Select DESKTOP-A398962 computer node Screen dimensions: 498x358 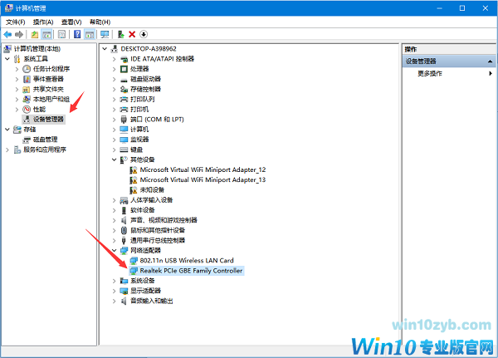click(x=149, y=49)
